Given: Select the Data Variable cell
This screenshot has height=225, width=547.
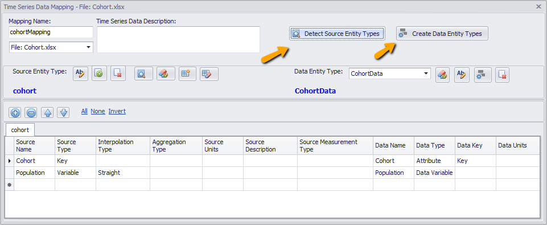Looking at the screenshot, I should click(435, 173).
